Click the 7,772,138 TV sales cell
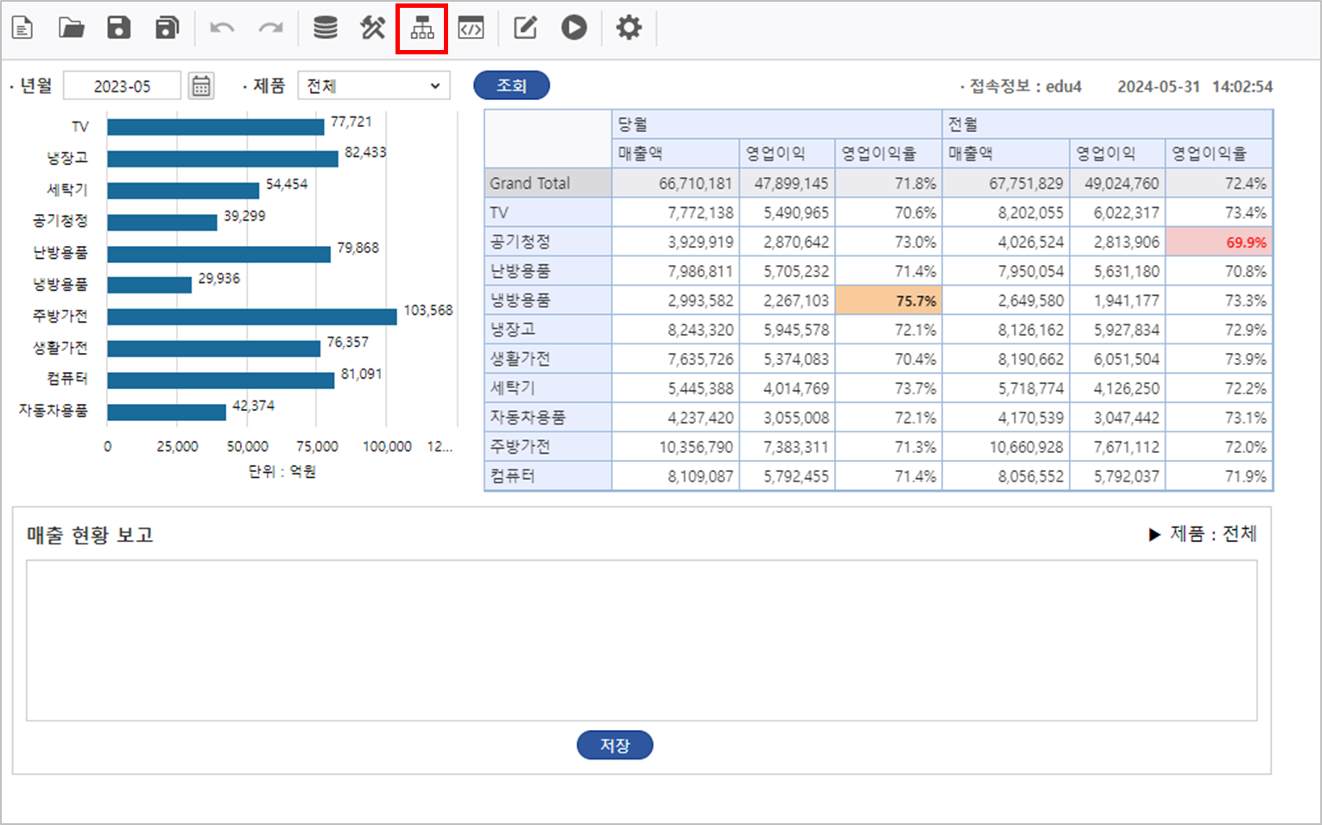 tap(676, 212)
